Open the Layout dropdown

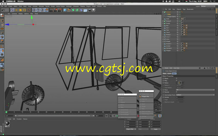coord(208,6)
